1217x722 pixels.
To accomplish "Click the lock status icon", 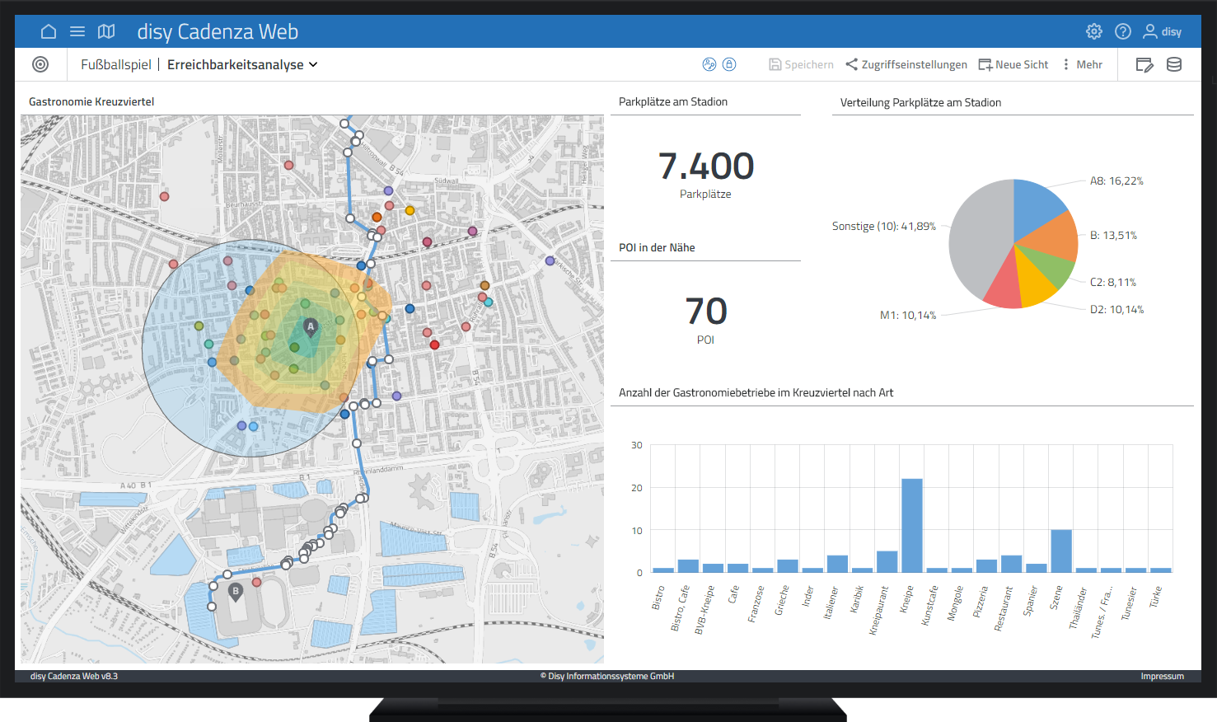I will pyautogui.click(x=729, y=64).
